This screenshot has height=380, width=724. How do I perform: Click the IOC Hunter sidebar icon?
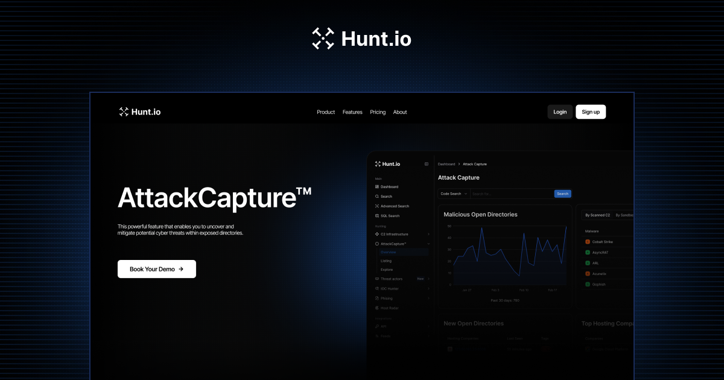pyautogui.click(x=376, y=288)
